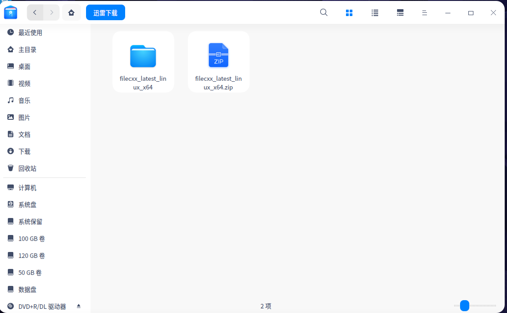Eject the DVD+R/DL 驱动器 drive
The height and width of the screenshot is (313, 507).
[78, 305]
